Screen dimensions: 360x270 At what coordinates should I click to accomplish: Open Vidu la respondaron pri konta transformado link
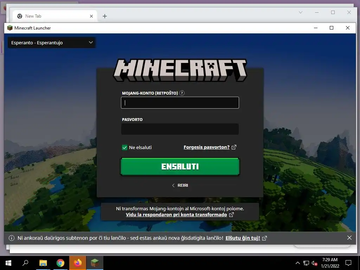[176, 215]
